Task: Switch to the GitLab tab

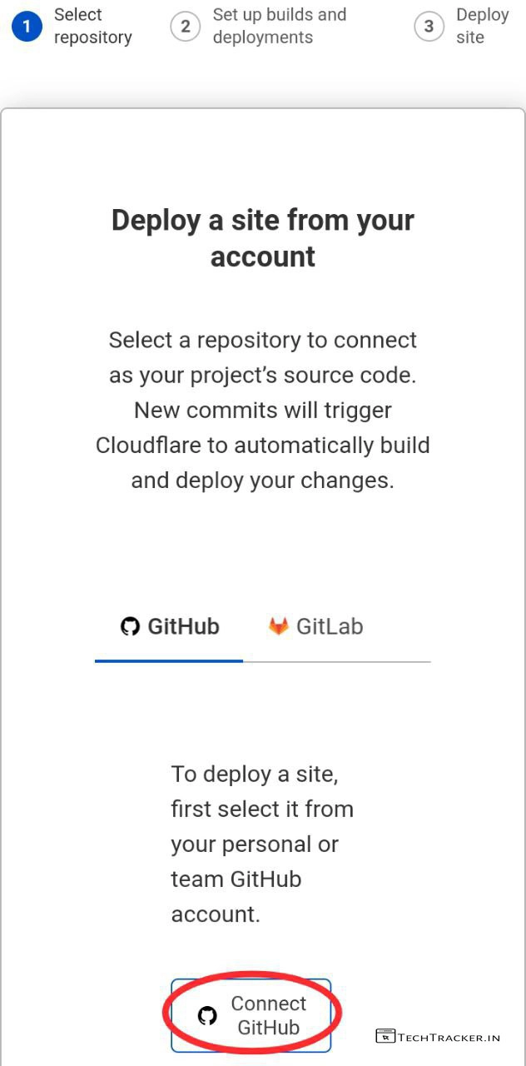Action: [x=316, y=627]
